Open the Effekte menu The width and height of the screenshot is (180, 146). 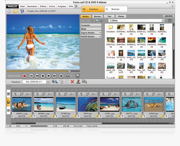[x=43, y=6]
